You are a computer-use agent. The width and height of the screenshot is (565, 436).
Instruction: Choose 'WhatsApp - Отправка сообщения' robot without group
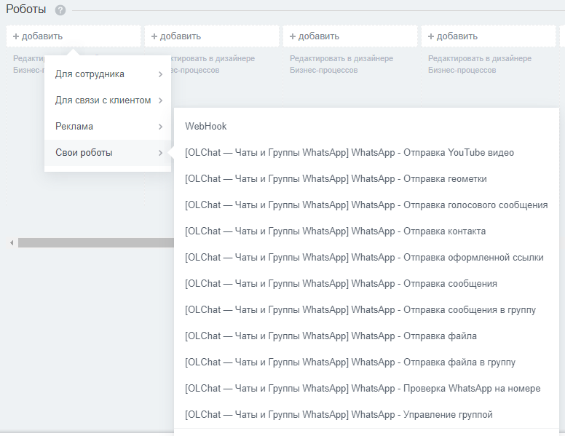(366, 284)
